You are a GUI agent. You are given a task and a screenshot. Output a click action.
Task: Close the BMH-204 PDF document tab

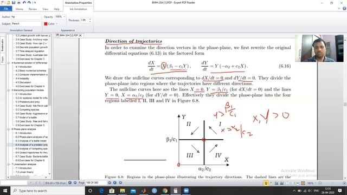80,35
